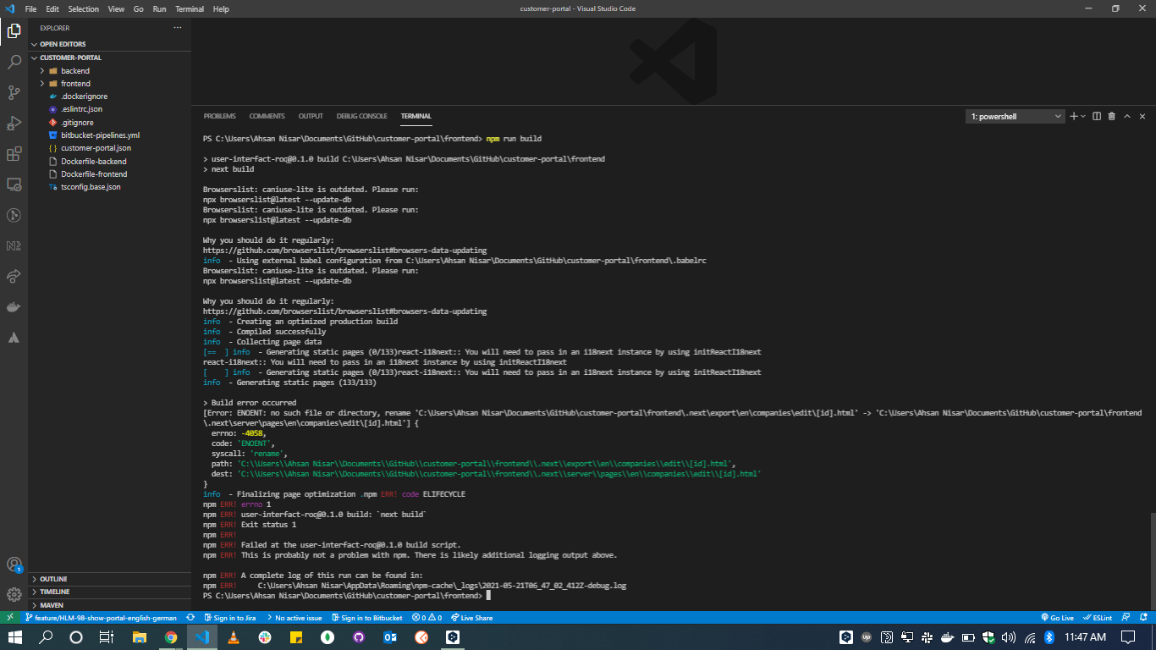Screen dimensions: 1156x650
Task: Click the synchronize changes icon in status bar
Action: (190, 618)
